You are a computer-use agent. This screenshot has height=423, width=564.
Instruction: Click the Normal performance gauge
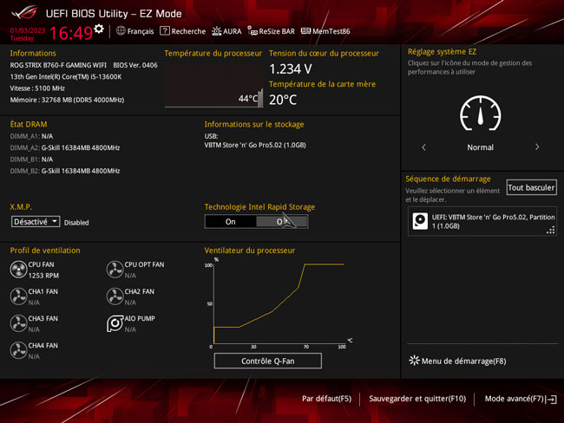click(x=480, y=114)
